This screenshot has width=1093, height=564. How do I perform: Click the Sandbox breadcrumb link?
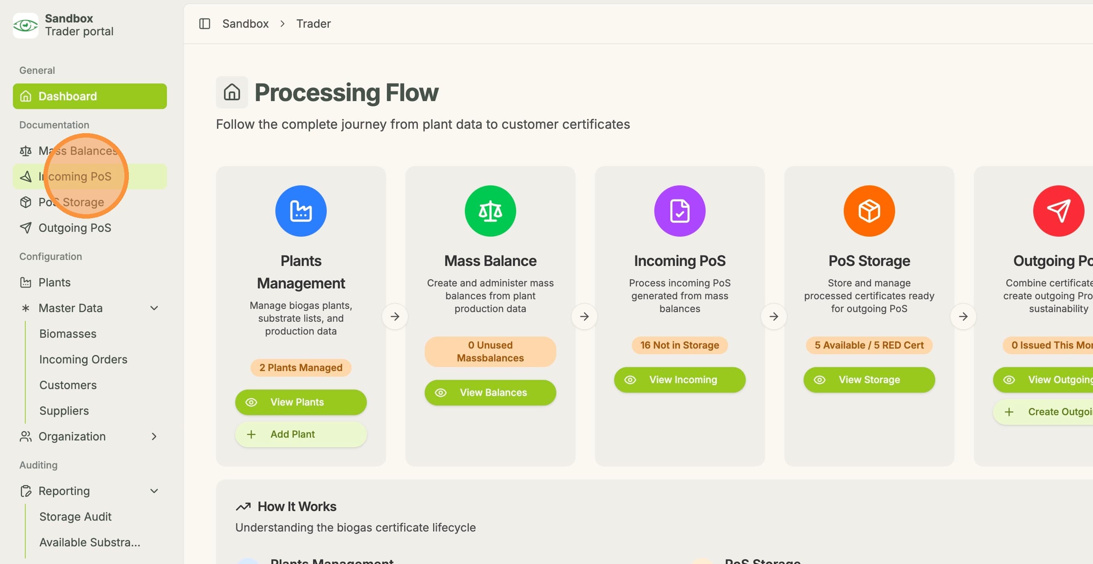coord(246,24)
